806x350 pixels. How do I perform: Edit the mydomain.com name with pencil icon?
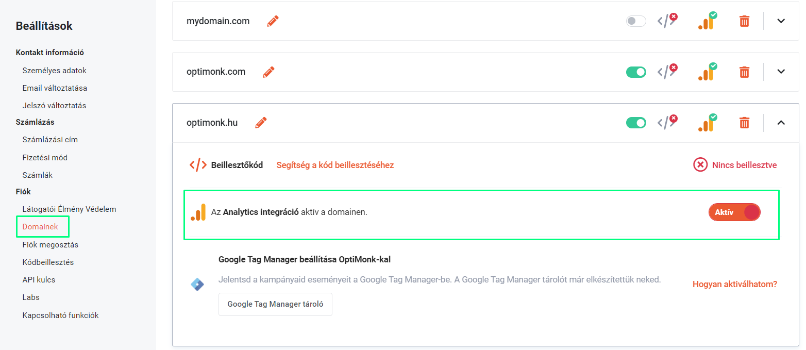click(x=273, y=21)
